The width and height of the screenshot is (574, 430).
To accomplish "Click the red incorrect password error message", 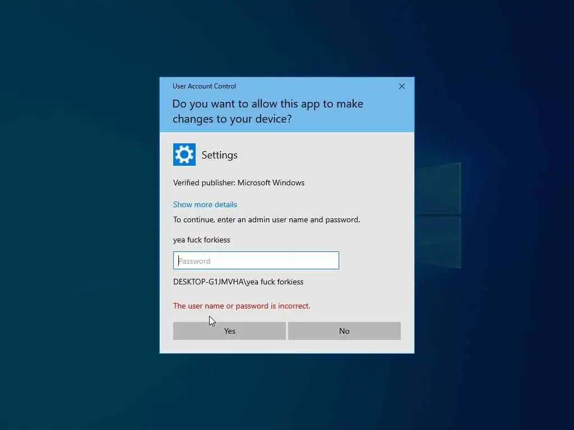I will (242, 306).
